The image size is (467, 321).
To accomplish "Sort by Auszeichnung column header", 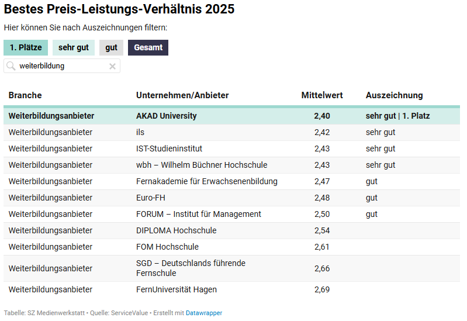I will click(394, 95).
